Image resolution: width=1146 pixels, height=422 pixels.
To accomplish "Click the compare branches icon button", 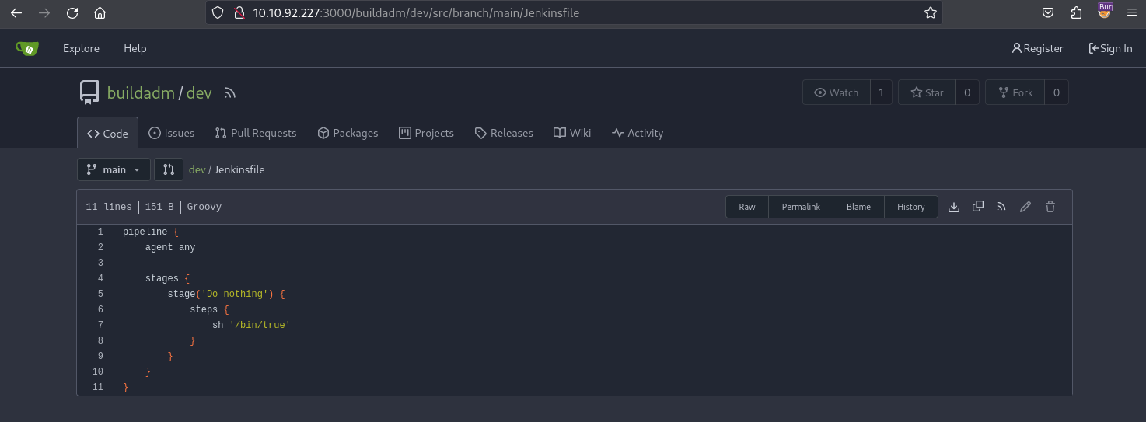I will click(x=169, y=169).
